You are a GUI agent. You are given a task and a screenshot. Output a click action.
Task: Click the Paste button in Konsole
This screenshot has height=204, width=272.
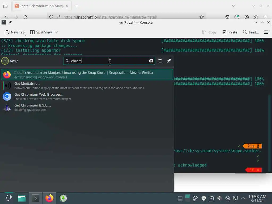230,32
